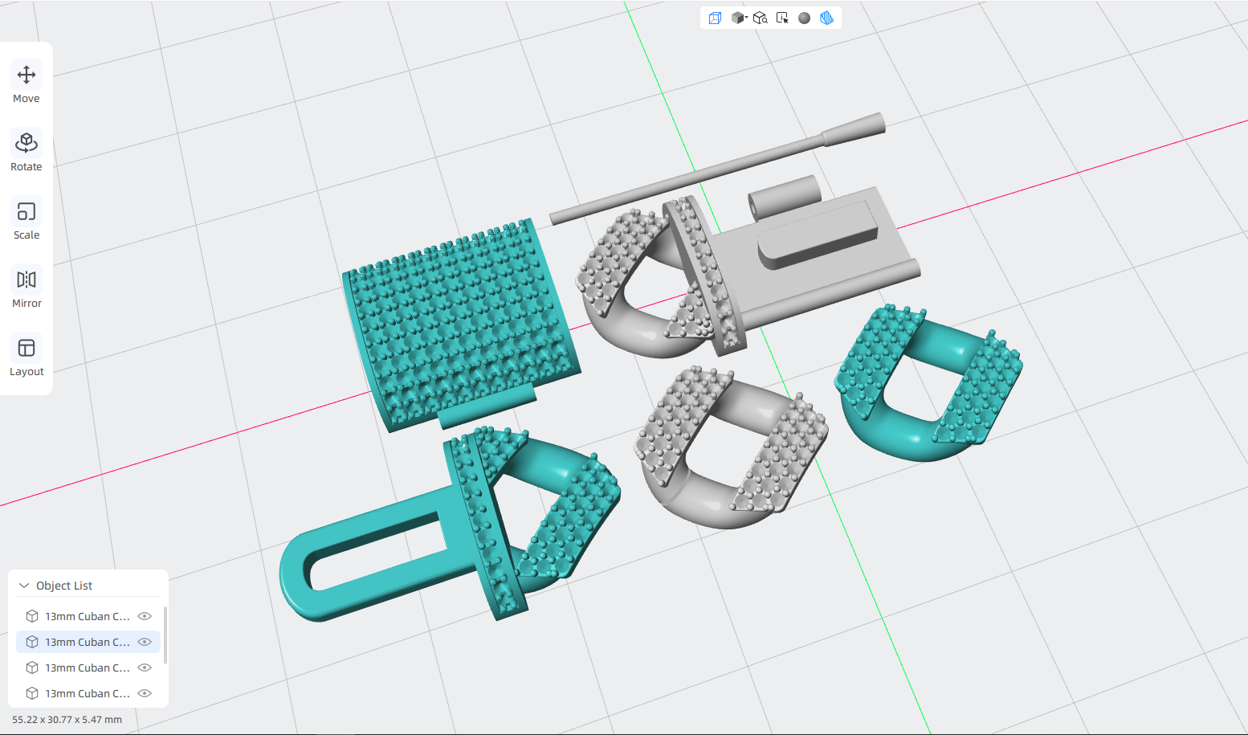Image resolution: width=1248 pixels, height=735 pixels.
Task: Click the Object List vertical scrollbar
Action: tap(165, 635)
